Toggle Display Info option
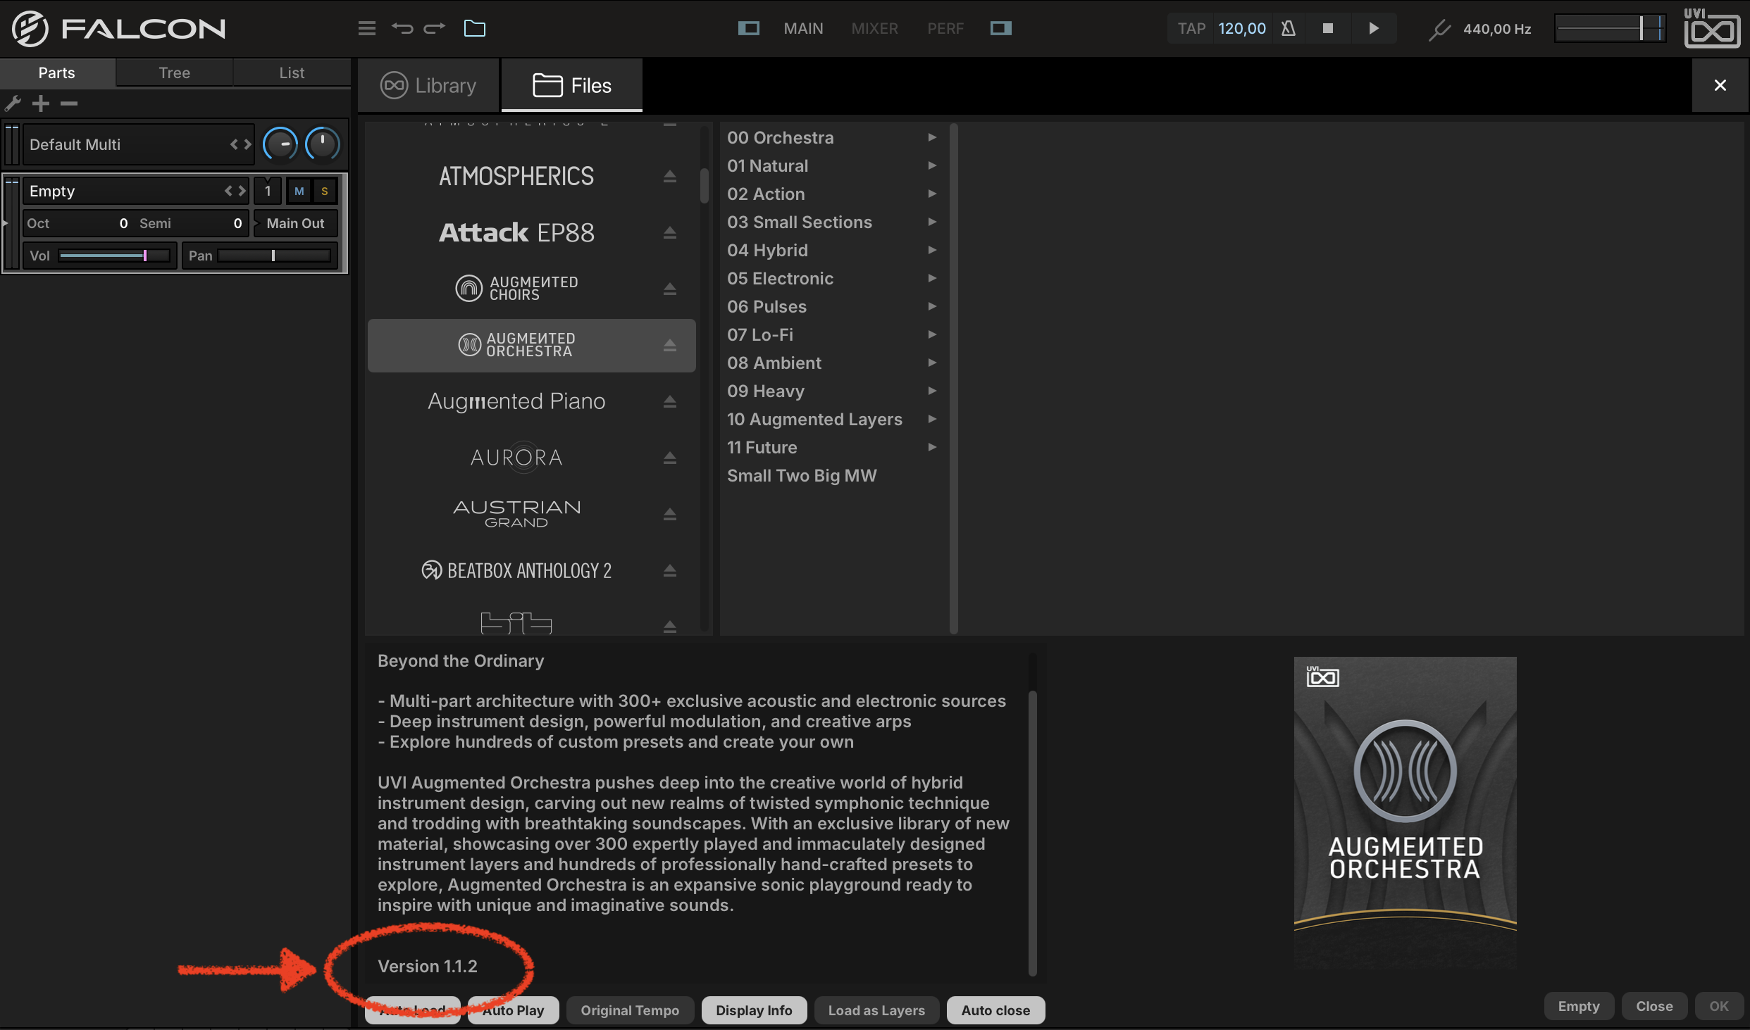Viewport: 1750px width, 1030px height. point(754,1010)
